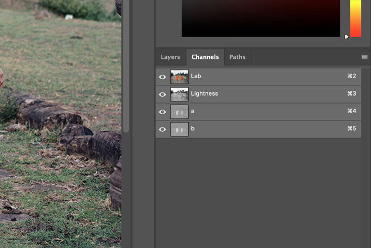Select the Lightness channel by its name
The image size is (371, 248).
tap(205, 93)
